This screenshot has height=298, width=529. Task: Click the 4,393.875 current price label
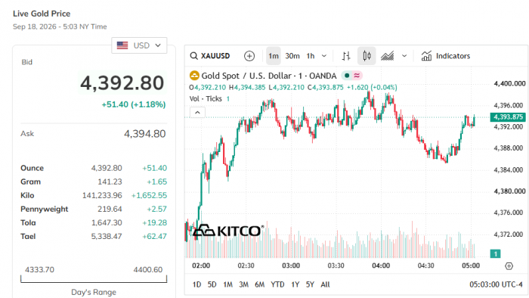tap(508, 116)
